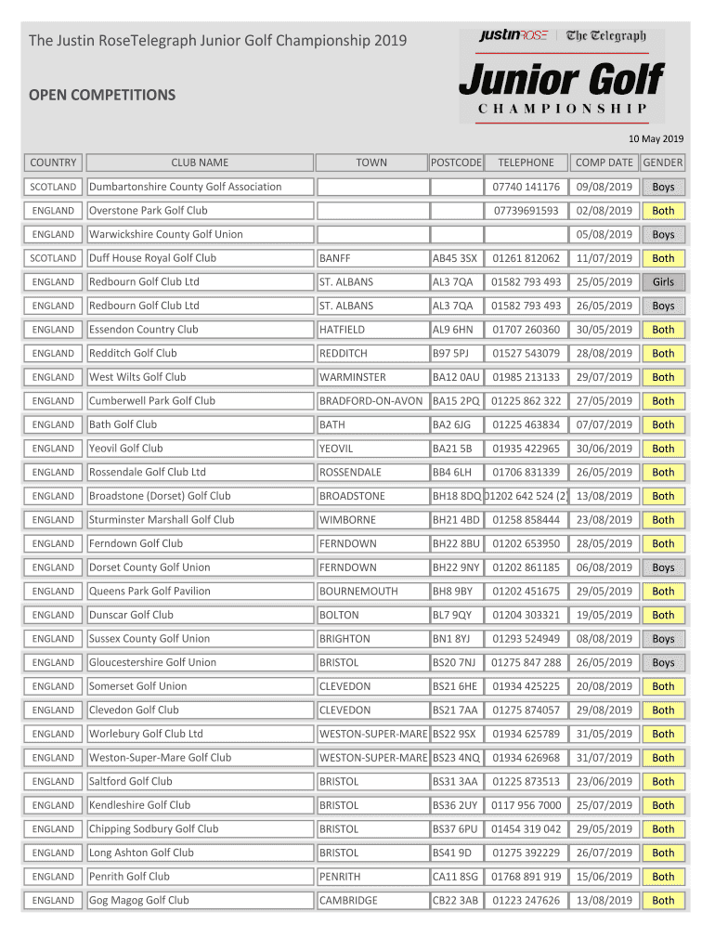Open gender field for Gog Magog Golf Club
This screenshot has width=715, height=951.
(x=662, y=901)
